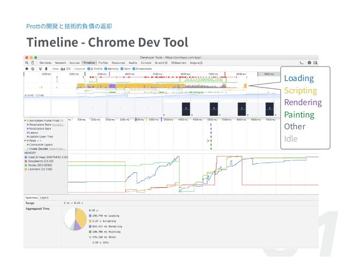Screen dimensions: 342x257
Task: Toggle the JS Profile capture checkbox
Action: pyautogui.click(x=89, y=69)
